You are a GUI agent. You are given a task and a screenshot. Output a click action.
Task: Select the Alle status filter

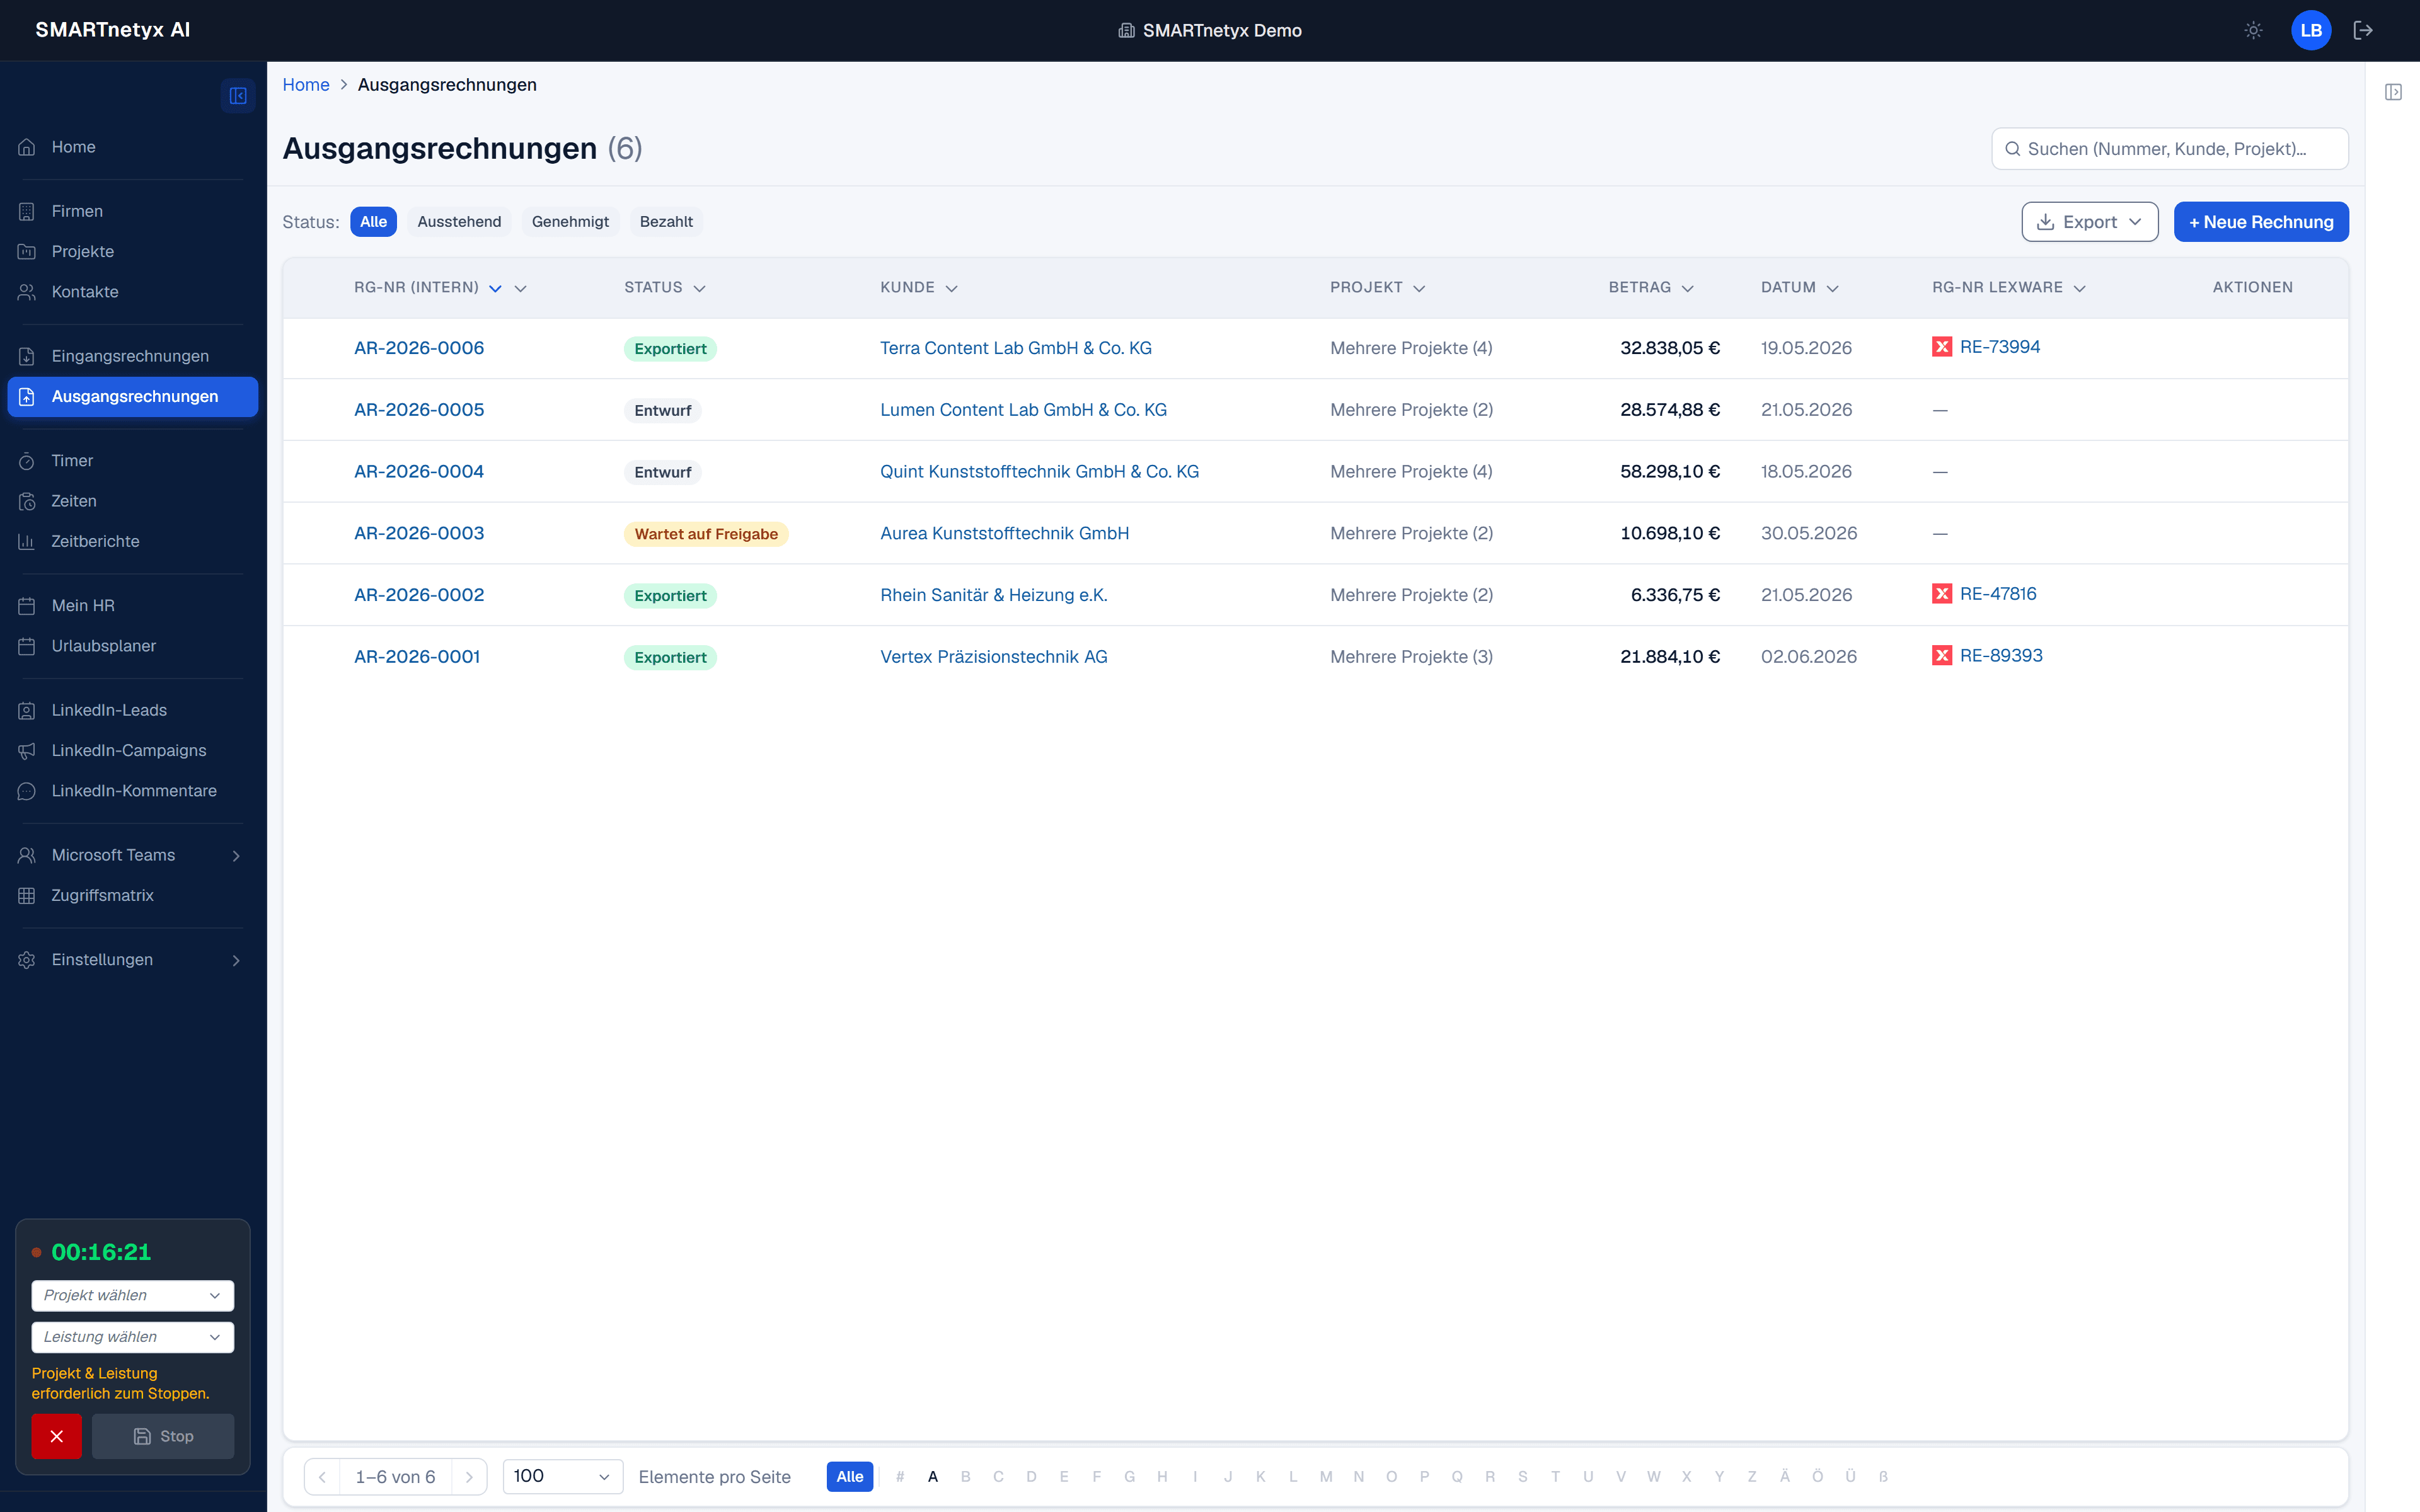373,222
